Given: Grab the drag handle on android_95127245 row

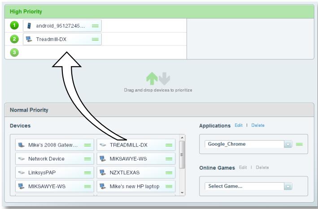Looking at the screenshot, I should [x=95, y=26].
